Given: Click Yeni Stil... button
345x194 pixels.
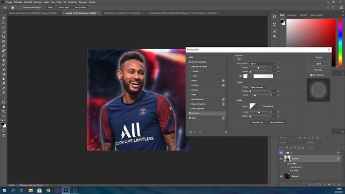Looking at the screenshot, I should (318, 70).
